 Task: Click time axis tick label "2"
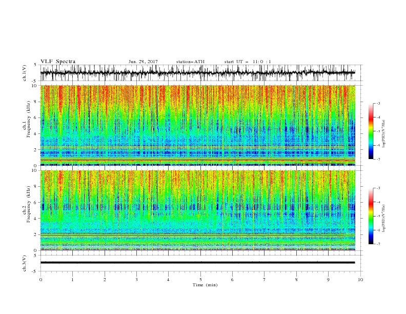click(105, 280)
